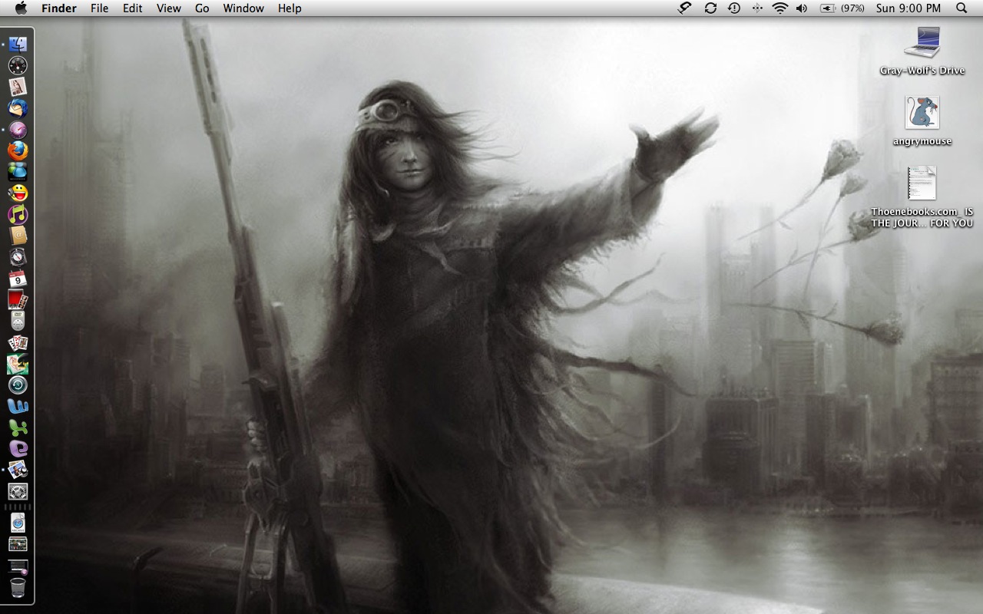
Task: Open the purple compass app in Dock
Action: pos(18,130)
